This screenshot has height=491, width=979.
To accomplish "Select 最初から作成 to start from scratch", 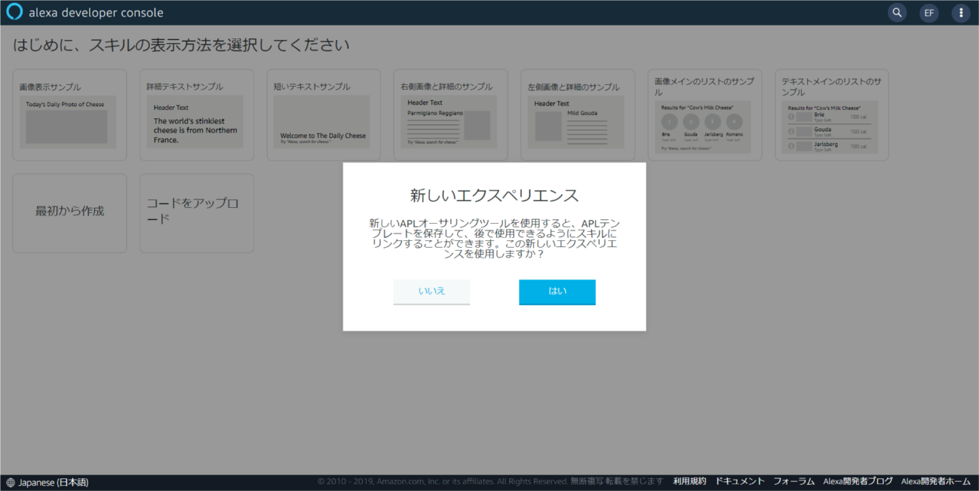I will tap(69, 212).
